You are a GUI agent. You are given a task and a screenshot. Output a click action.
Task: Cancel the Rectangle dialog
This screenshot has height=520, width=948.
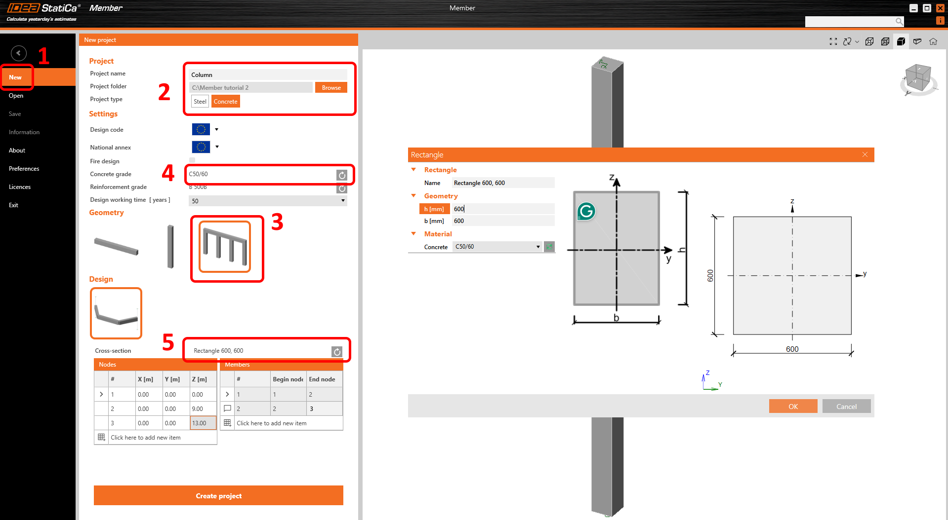pyautogui.click(x=846, y=406)
